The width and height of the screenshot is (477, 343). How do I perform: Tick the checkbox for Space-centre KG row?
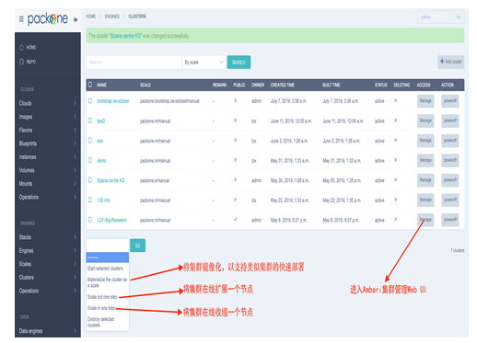90,180
